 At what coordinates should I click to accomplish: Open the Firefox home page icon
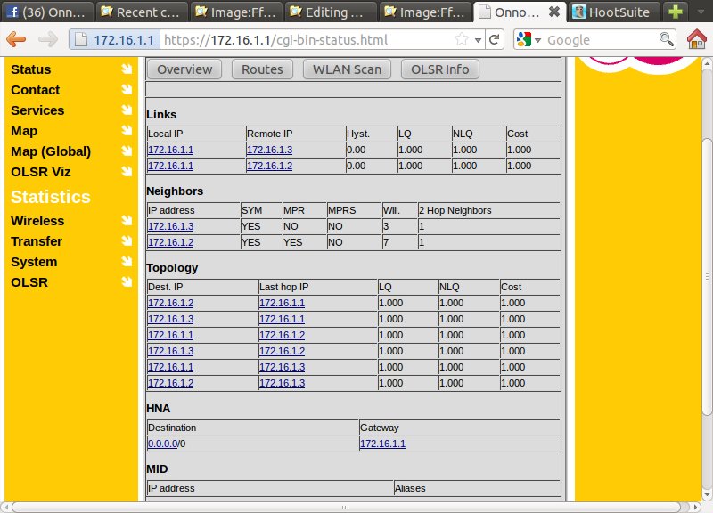tap(698, 40)
